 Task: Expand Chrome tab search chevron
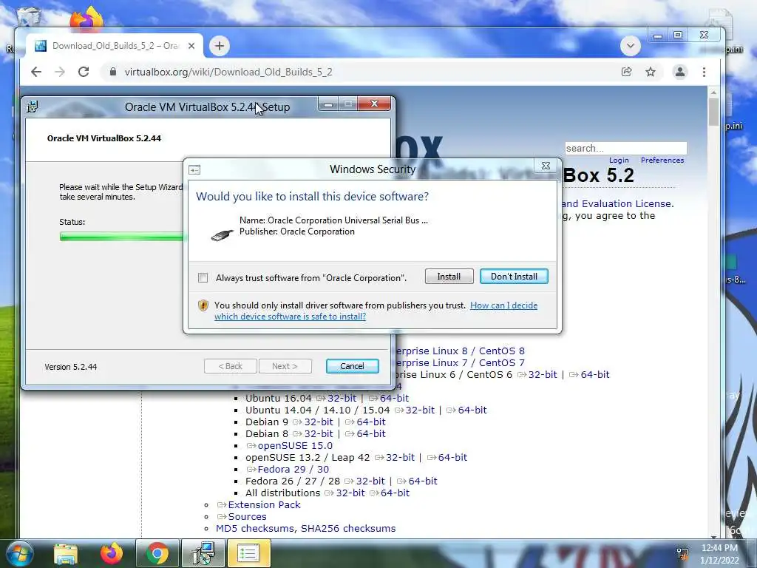(631, 46)
